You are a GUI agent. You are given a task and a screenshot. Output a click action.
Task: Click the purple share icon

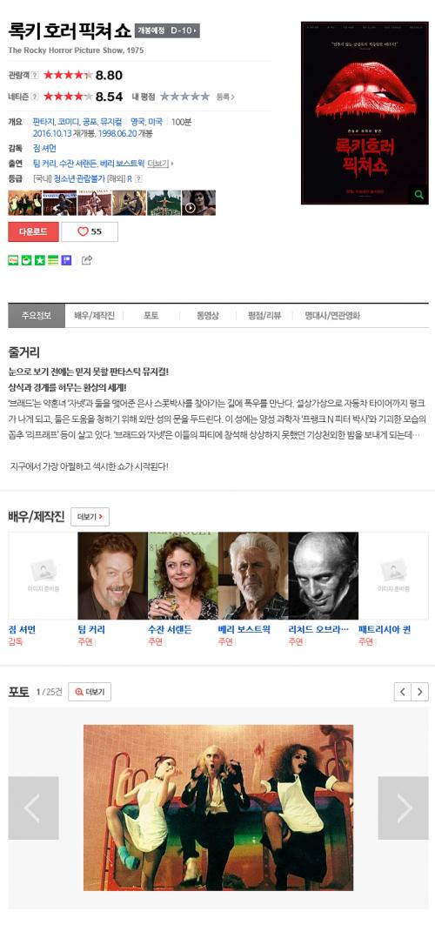point(66,260)
